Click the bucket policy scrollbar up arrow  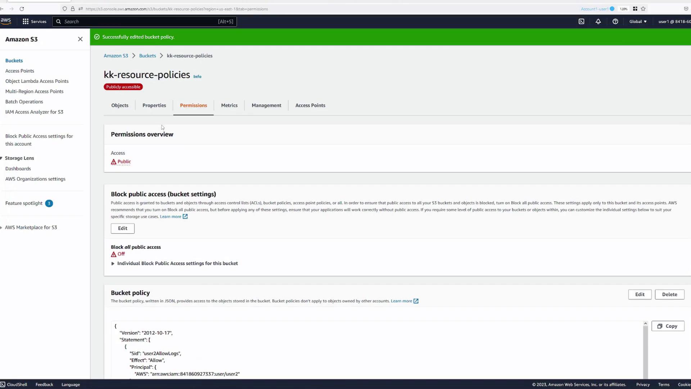pos(645,323)
